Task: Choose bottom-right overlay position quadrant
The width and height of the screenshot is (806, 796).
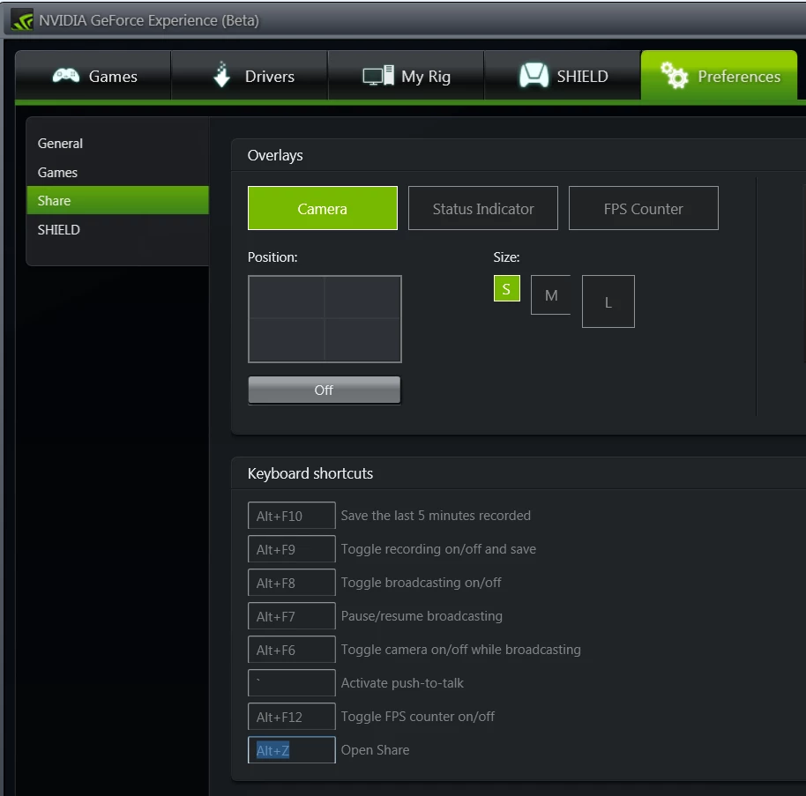Action: [362, 339]
